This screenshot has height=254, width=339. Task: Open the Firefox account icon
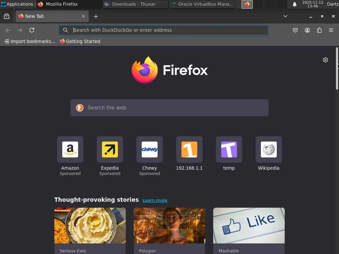tap(307, 30)
